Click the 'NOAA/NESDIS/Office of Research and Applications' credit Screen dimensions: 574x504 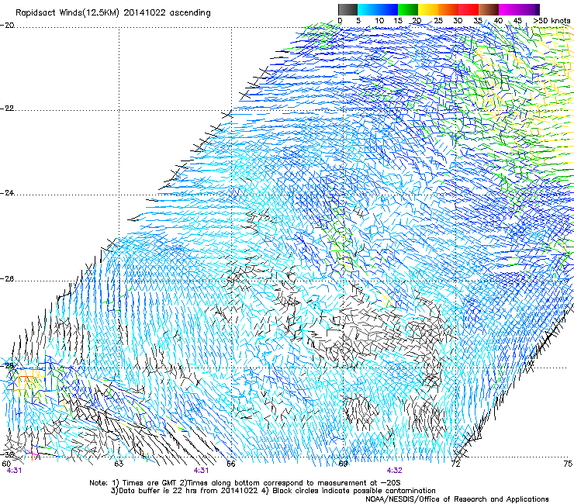tap(457, 499)
